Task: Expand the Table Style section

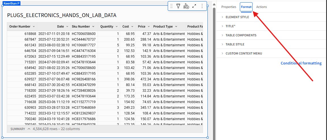Action: pos(235,44)
